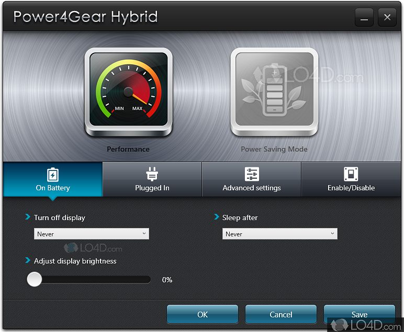Click the Sleep after heading

pos(240,217)
